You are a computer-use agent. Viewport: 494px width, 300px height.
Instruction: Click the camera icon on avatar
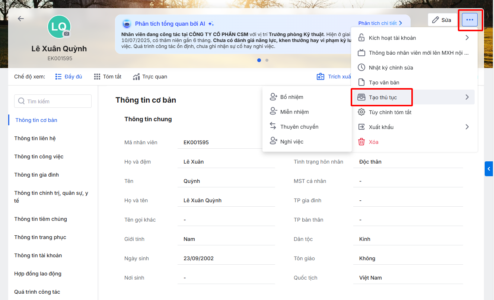coord(67,34)
